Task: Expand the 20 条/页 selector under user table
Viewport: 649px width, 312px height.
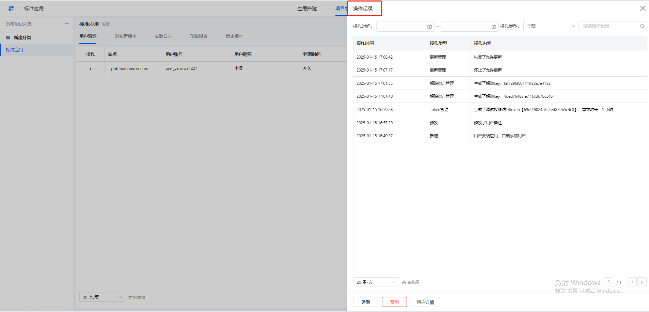Action: (x=102, y=297)
